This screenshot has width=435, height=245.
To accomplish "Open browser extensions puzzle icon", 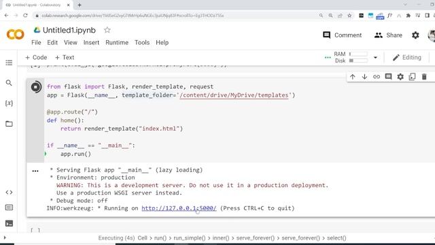I will (408, 16).
